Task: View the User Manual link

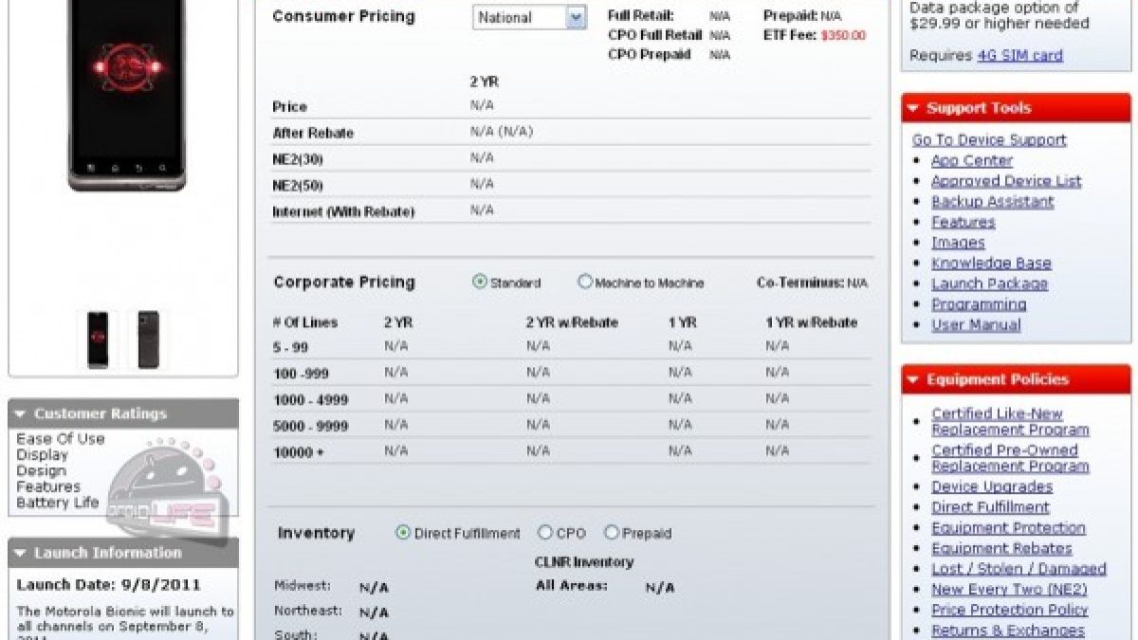Action: 976,324
